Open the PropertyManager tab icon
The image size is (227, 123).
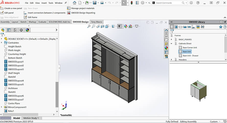pos(9,30)
